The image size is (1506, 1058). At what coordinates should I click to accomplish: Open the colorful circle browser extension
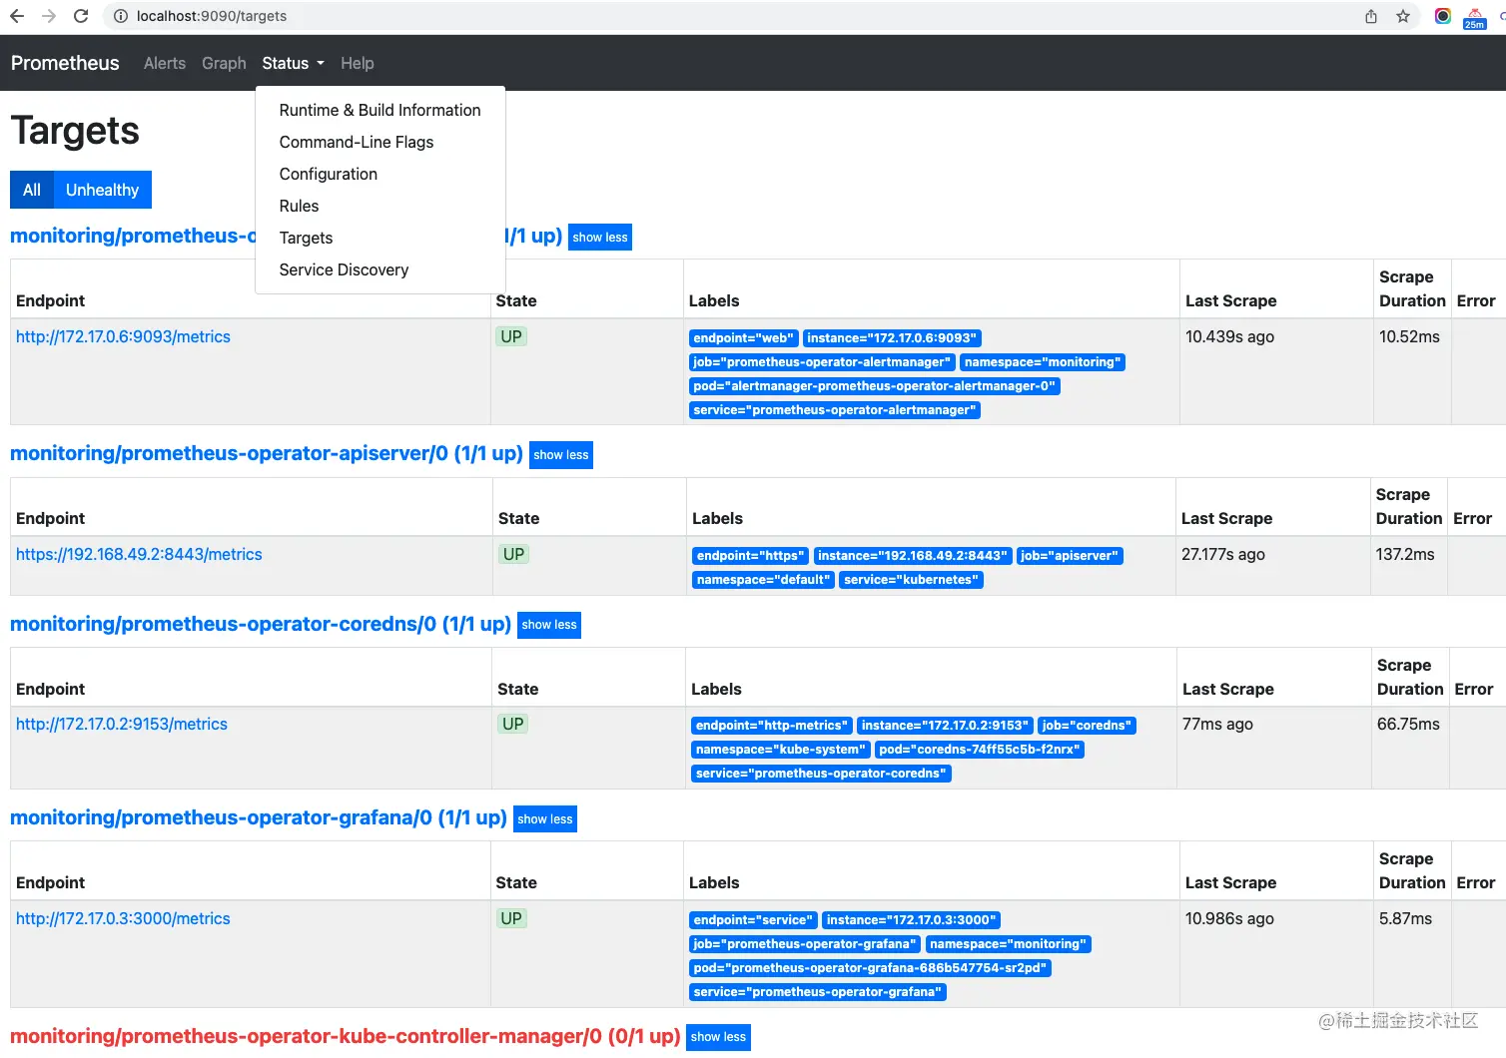point(1443,16)
